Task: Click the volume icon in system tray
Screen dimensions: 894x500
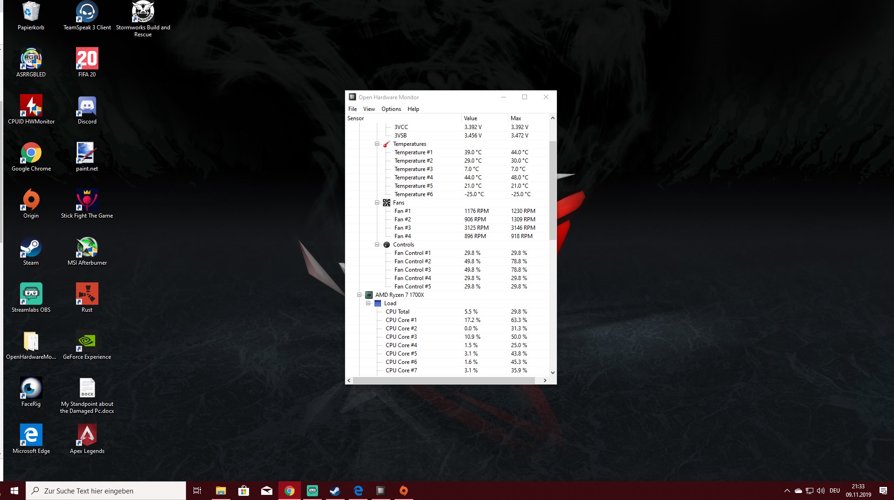Action: click(821, 491)
